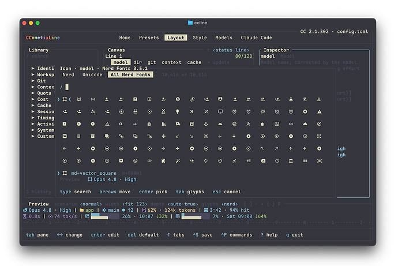Open the Presets tab
Screen dimensions: 398x266
click(x=149, y=38)
